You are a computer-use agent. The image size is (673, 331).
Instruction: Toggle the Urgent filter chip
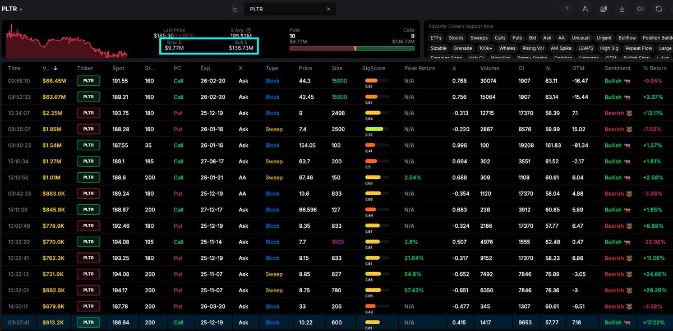pos(604,38)
